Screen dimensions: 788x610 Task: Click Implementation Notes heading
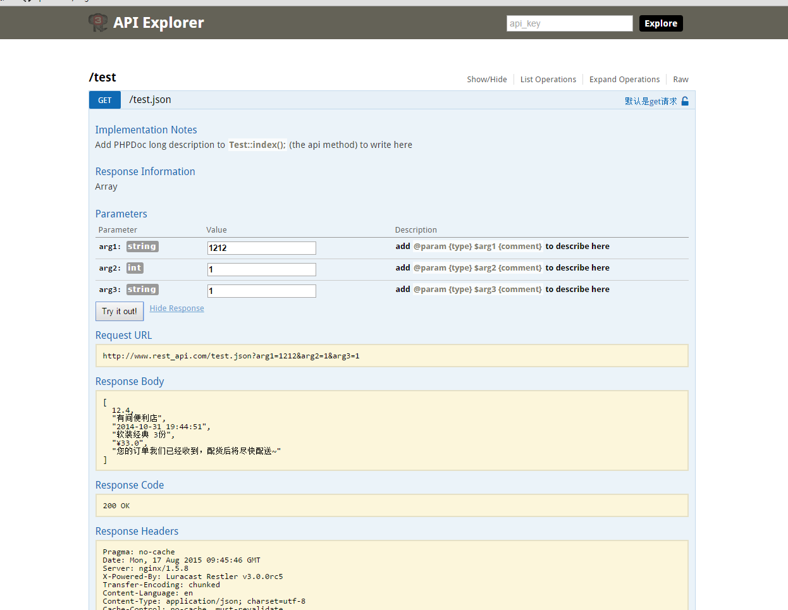146,130
